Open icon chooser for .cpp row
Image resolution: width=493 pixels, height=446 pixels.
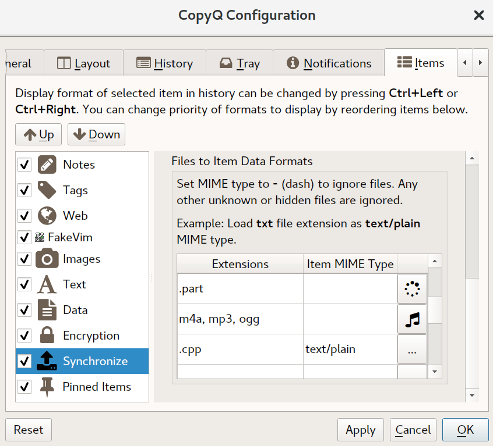[x=412, y=349]
